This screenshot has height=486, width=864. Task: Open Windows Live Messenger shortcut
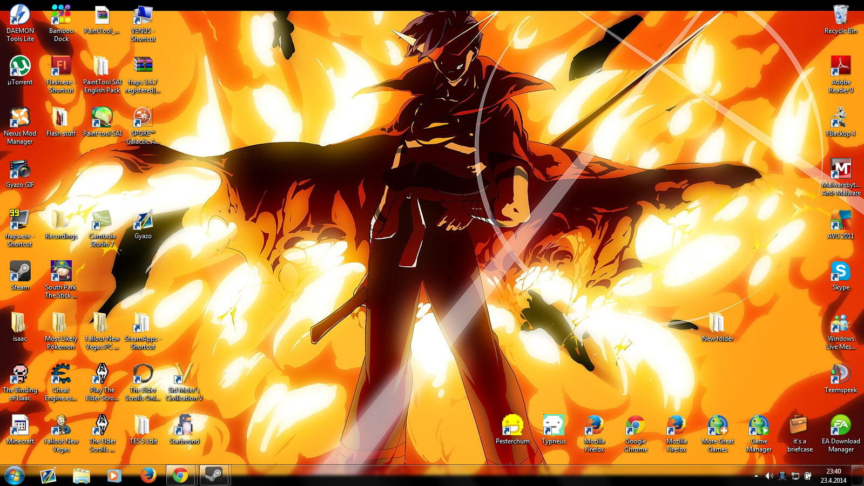(841, 332)
